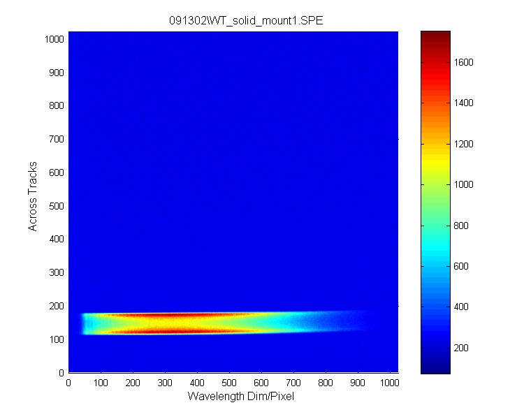Select the 'Across Tracks' y-axis label
The image size is (524, 419).
(x=32, y=196)
